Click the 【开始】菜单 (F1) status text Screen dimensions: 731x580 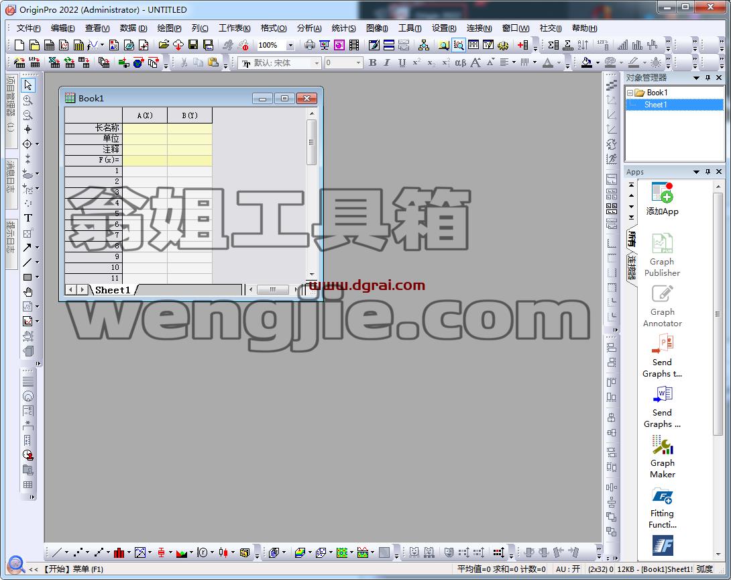coord(72,569)
